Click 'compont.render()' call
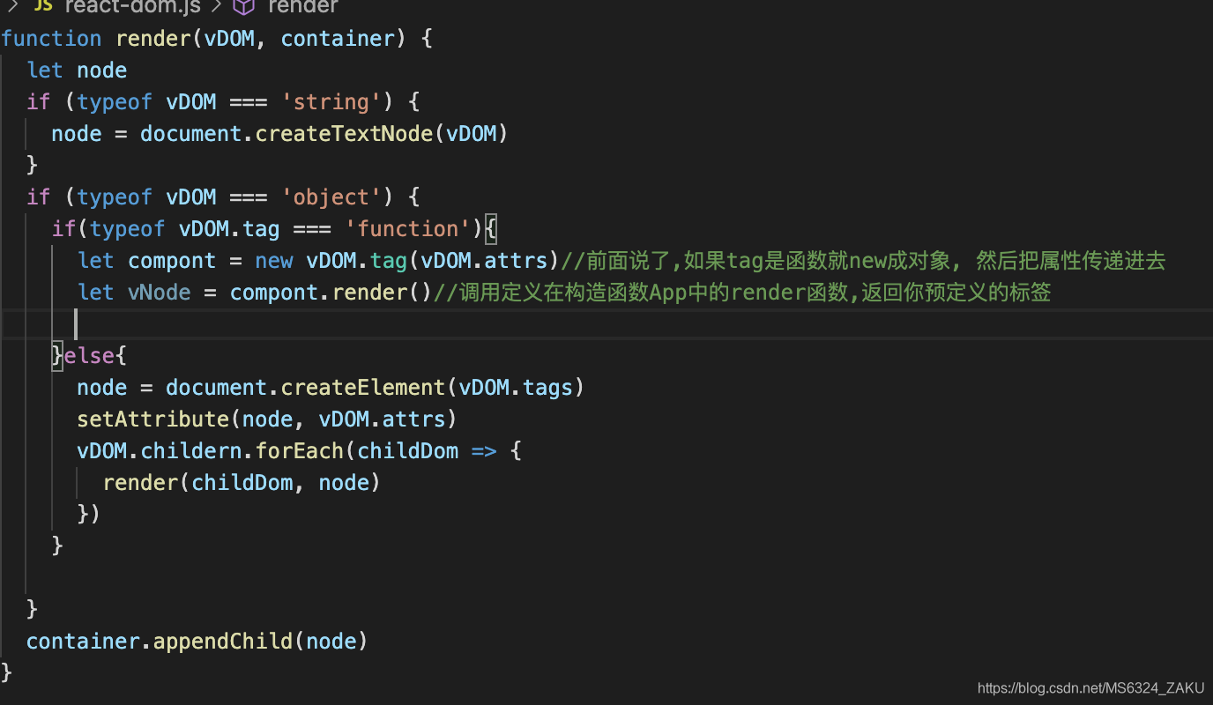1213x705 pixels. coord(331,293)
